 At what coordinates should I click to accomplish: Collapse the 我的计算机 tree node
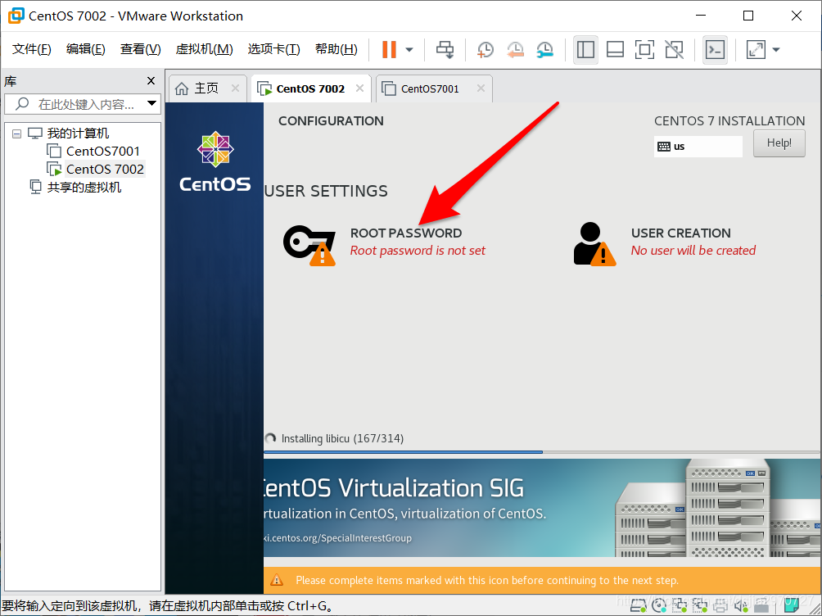click(16, 134)
